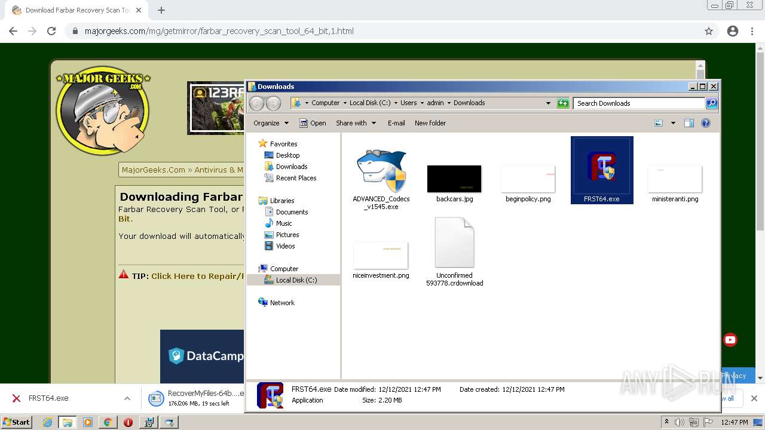This screenshot has height=430, width=765.
Task: Expand the arrow after Users breadcrumb
Action: 422,103
